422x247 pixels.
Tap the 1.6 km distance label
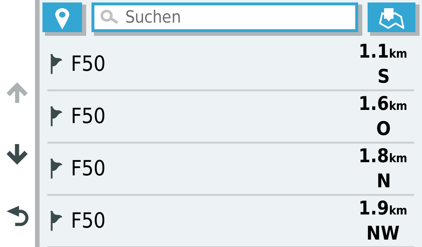(382, 105)
